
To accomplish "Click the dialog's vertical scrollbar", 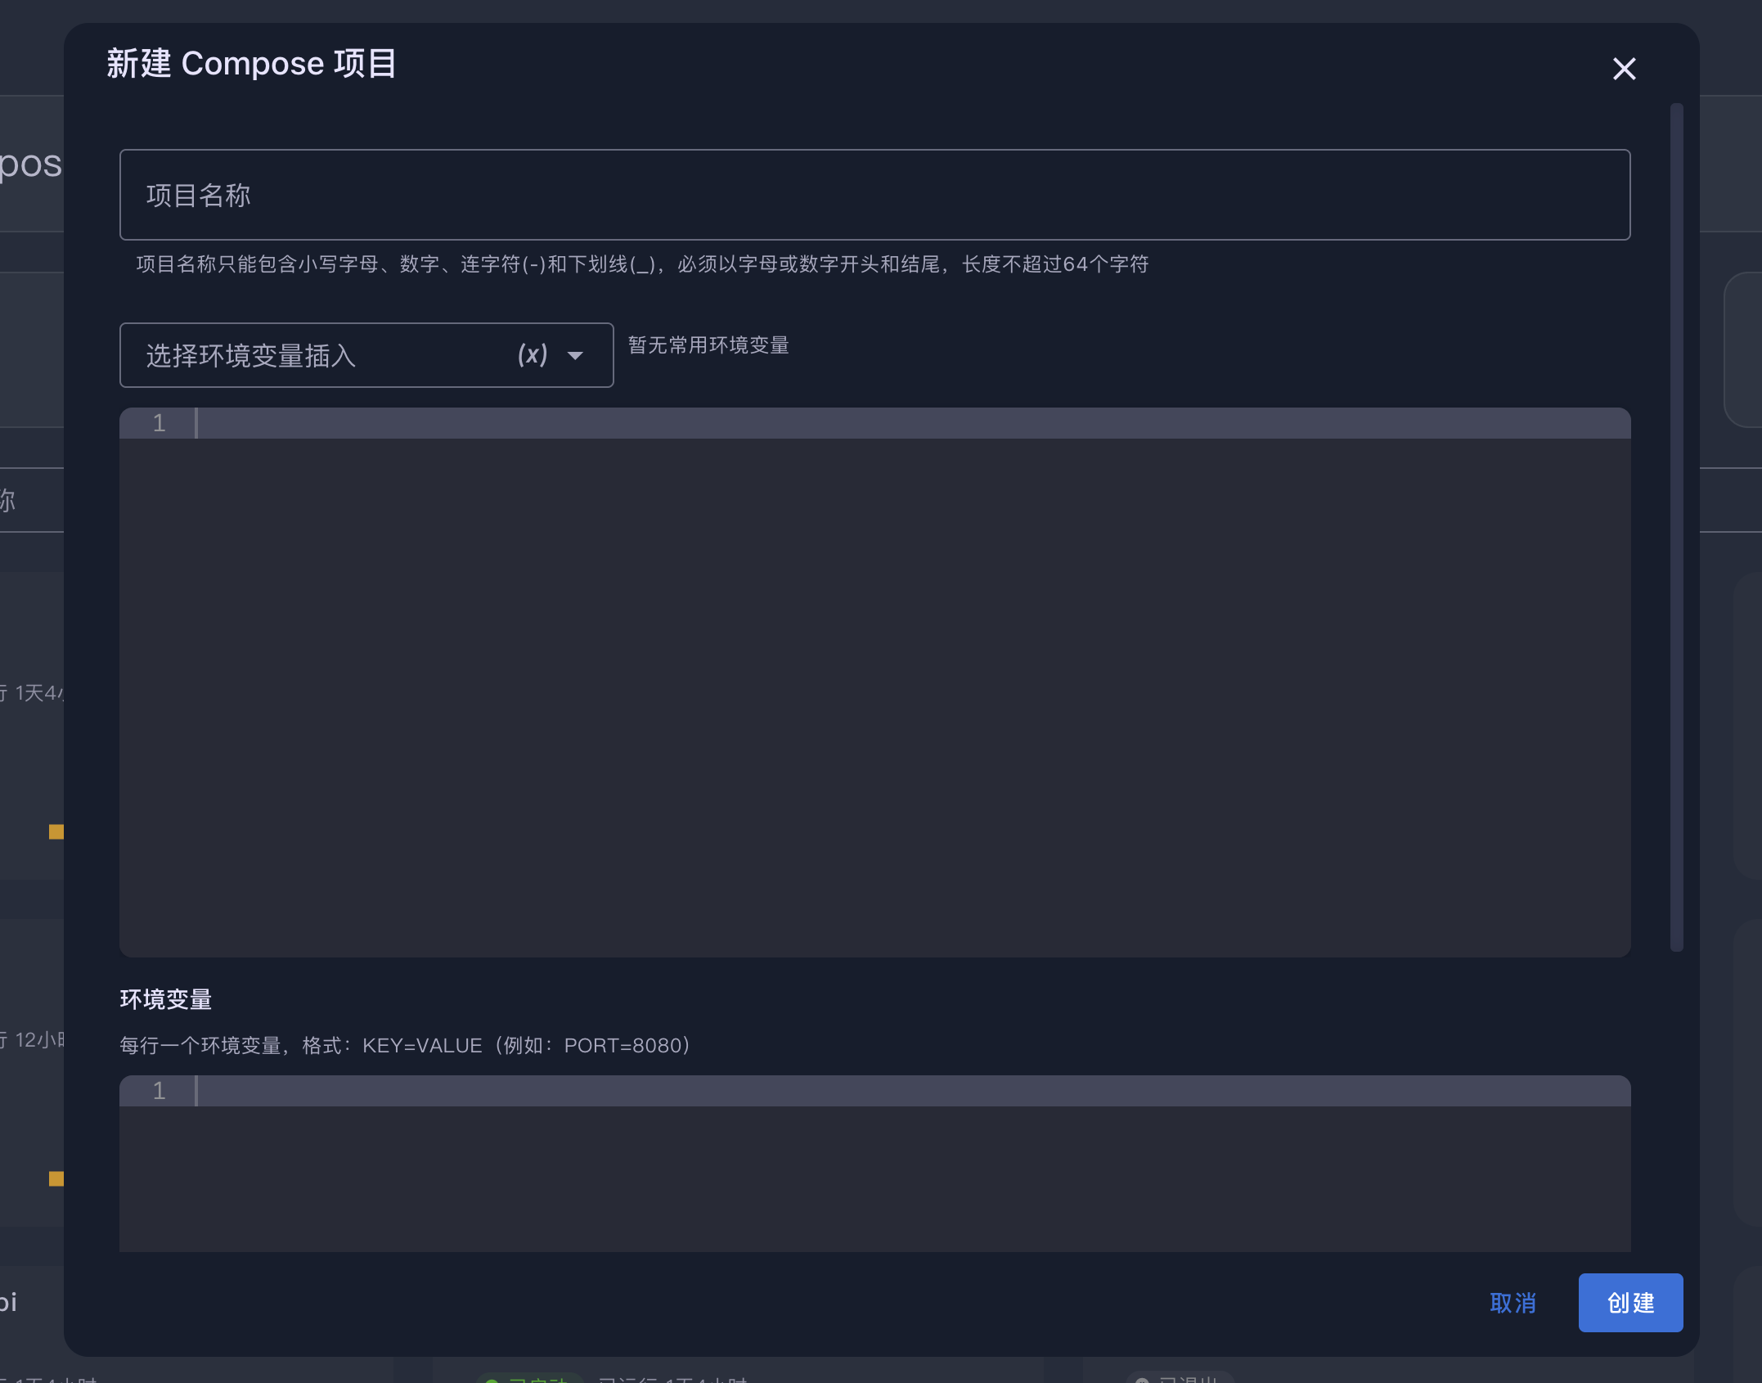I will 1676,524.
